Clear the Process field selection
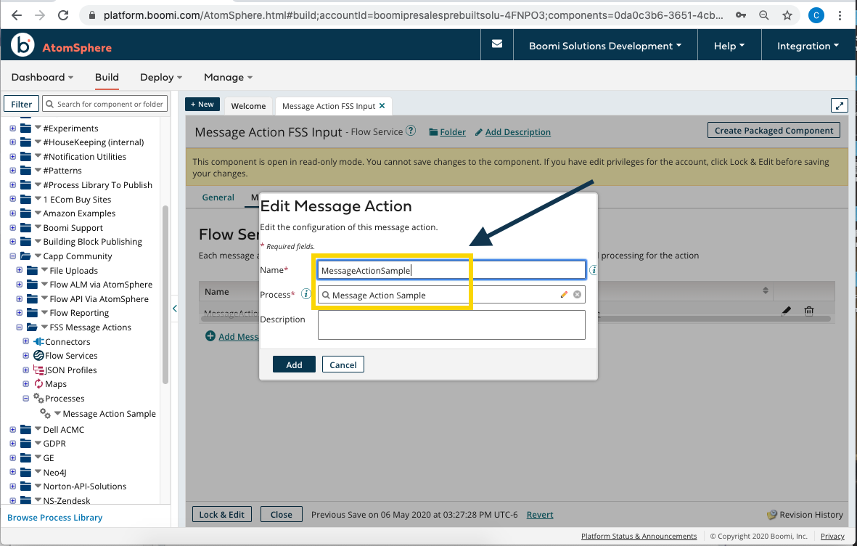Image resolution: width=857 pixels, height=546 pixels. pos(577,294)
